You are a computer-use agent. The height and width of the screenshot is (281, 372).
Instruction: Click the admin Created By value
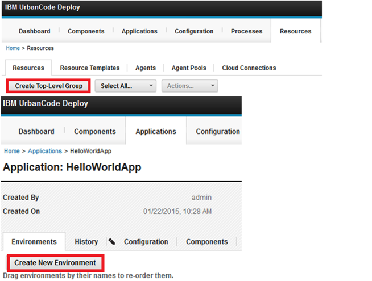tap(201, 198)
